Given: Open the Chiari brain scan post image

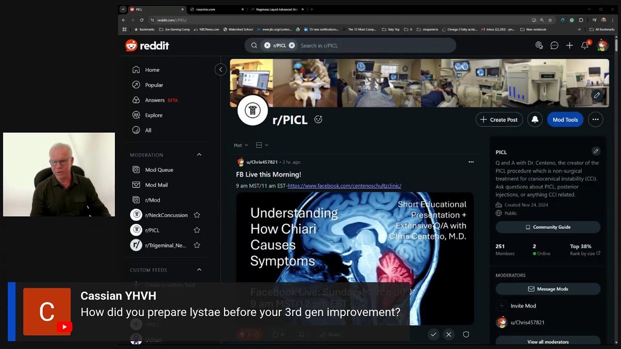Looking at the screenshot, I should click(x=355, y=258).
